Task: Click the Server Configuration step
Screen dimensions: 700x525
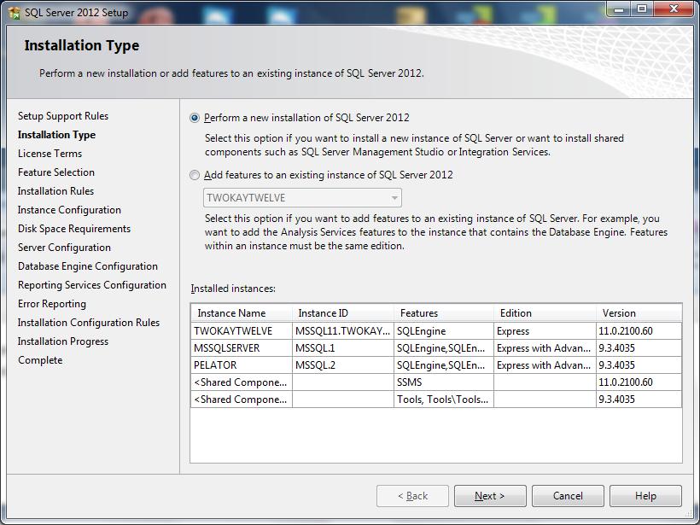Action: tap(64, 248)
